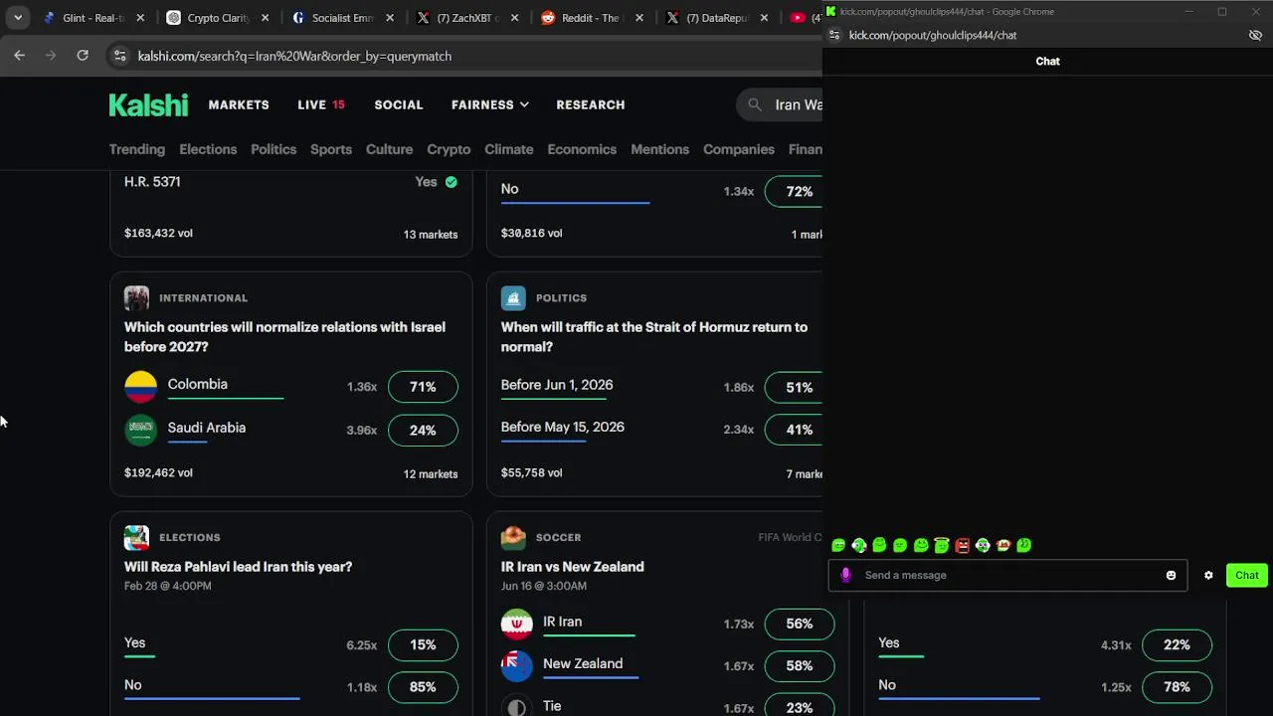Select the Trending category

point(137,149)
